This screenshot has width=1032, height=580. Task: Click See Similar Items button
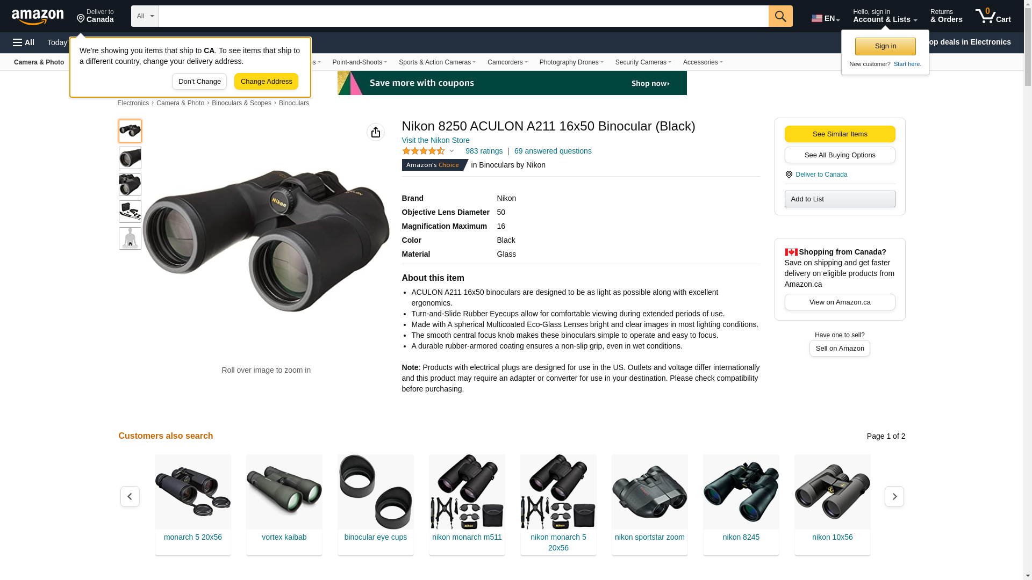tap(840, 134)
